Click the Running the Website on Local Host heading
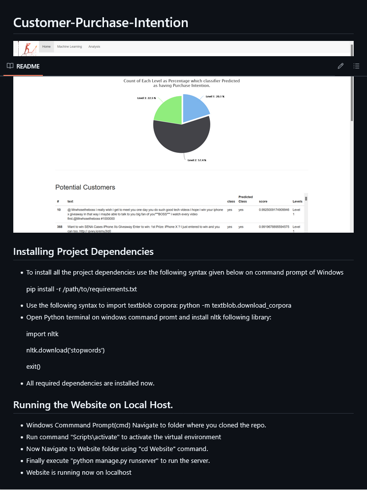This screenshot has height=490, width=367. click(x=93, y=405)
